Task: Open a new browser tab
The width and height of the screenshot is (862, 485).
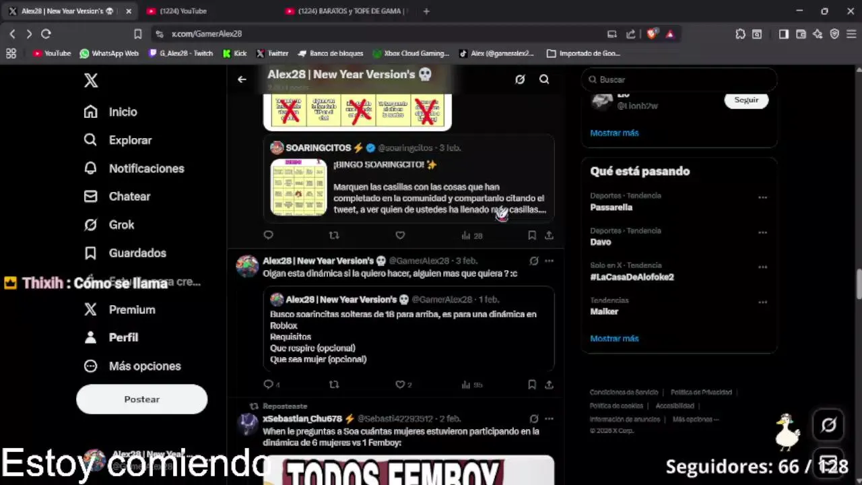Action: [x=426, y=11]
